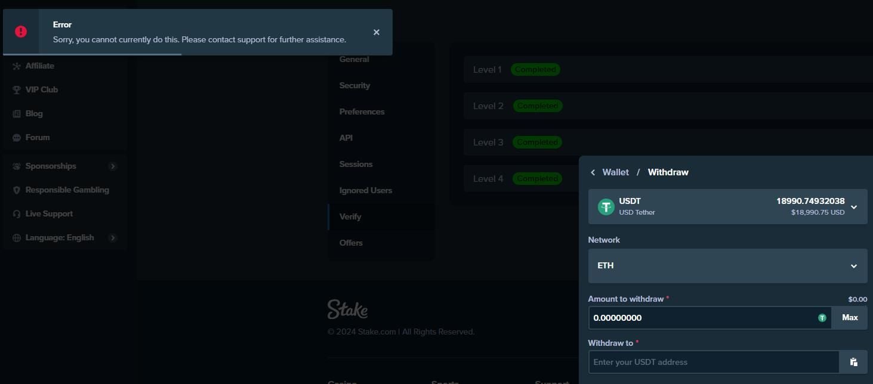This screenshot has width=873, height=384.
Task: Click Withdraw breadcrumb title
Action: click(668, 172)
